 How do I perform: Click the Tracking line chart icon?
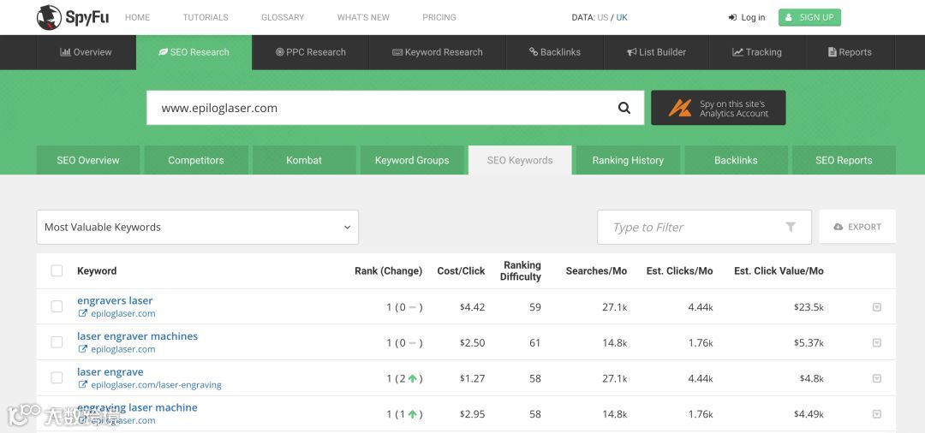737,52
